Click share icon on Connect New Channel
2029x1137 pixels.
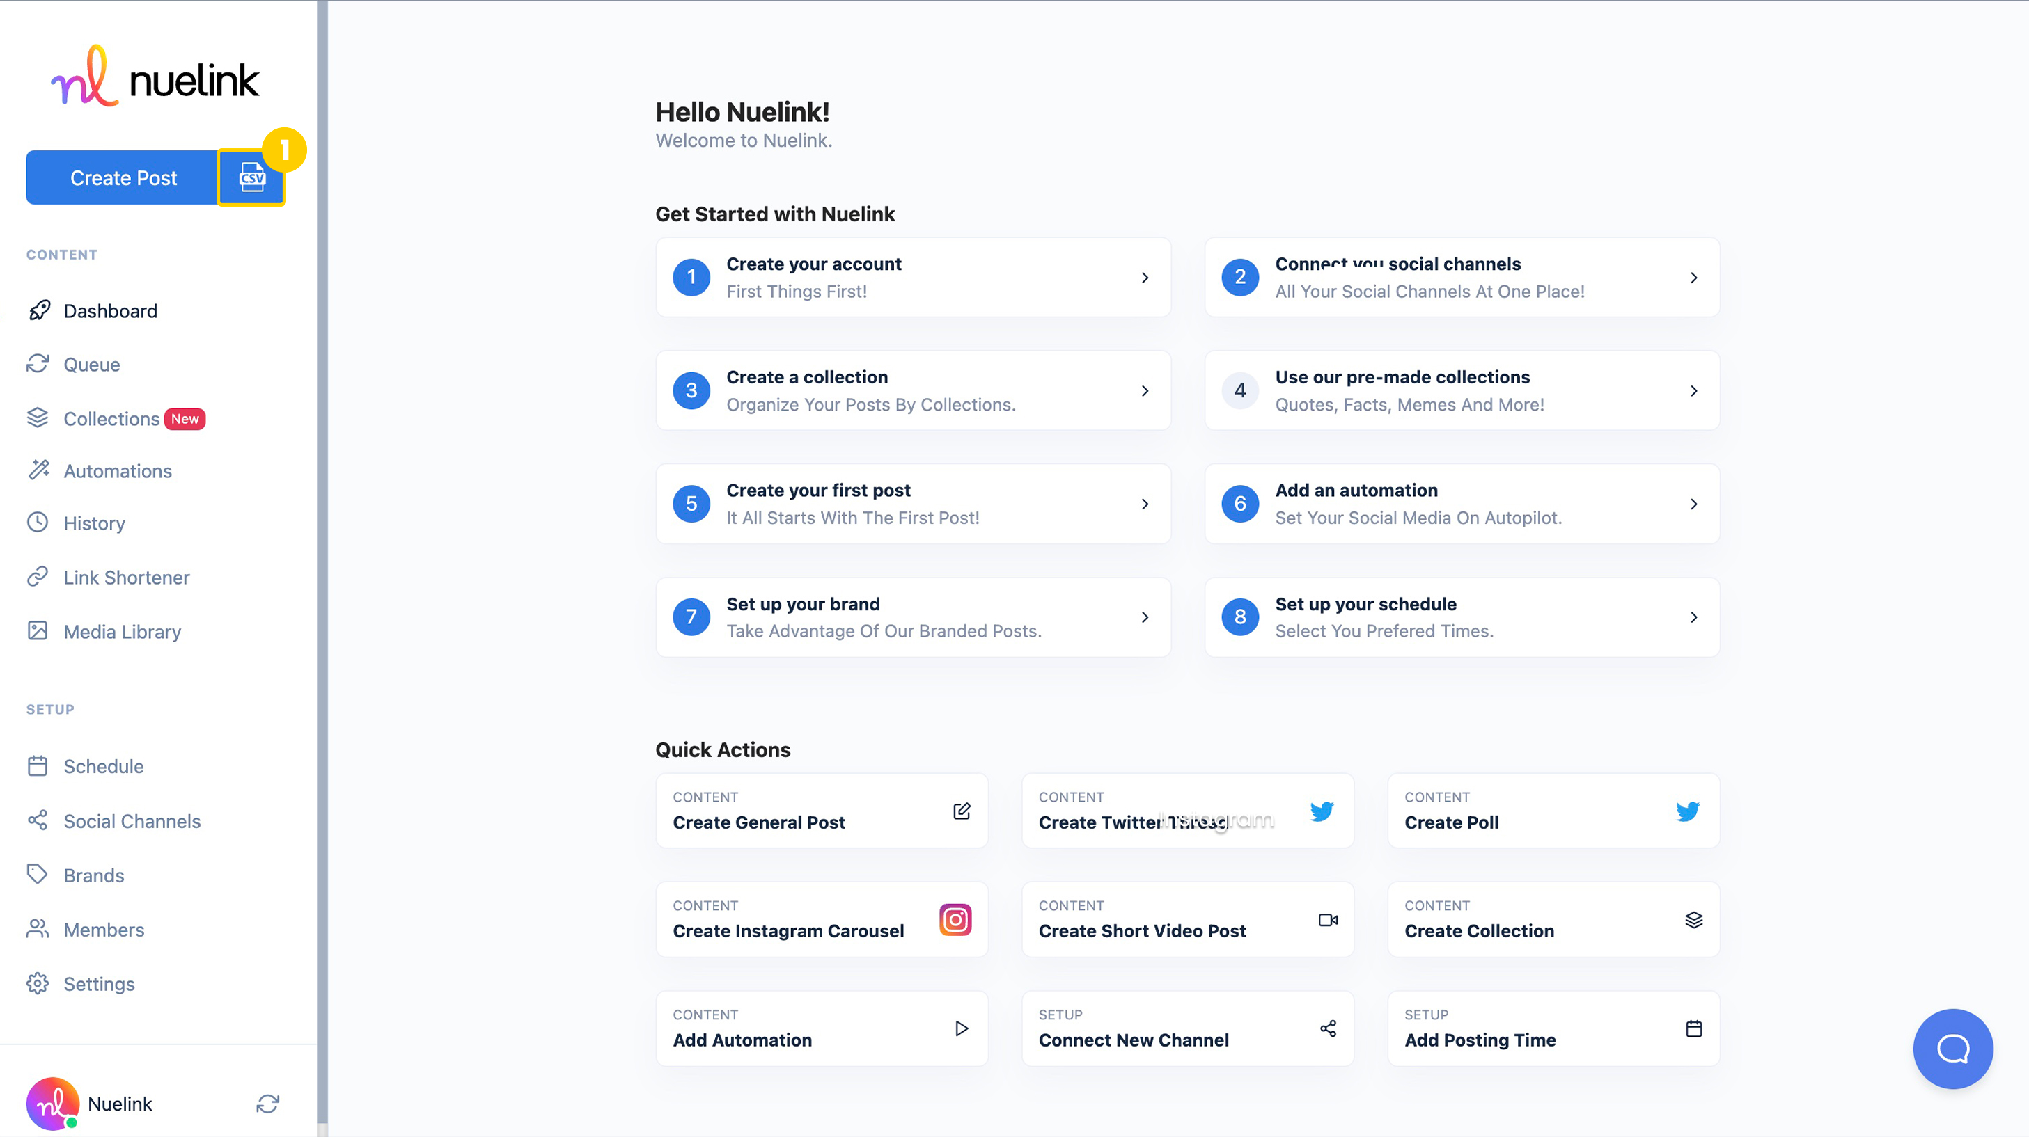click(x=1327, y=1028)
